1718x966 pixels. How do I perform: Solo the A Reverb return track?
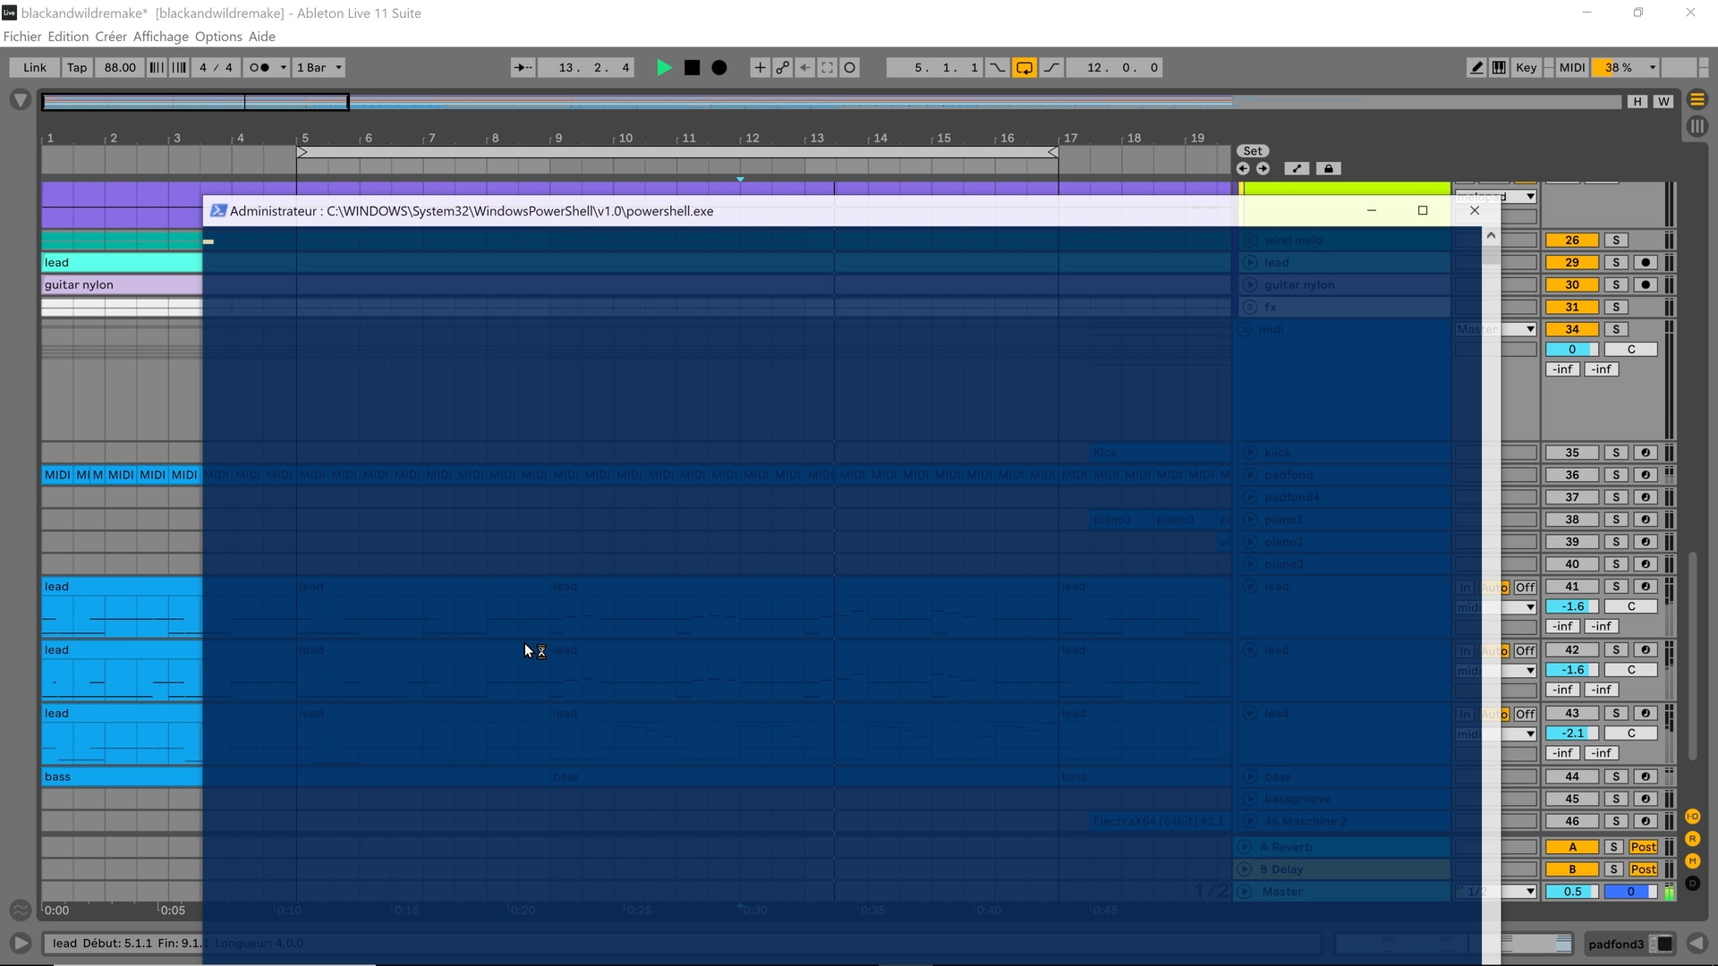1613,847
